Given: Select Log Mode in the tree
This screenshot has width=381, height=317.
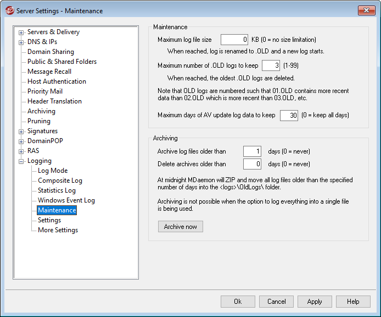Looking at the screenshot, I should pyautogui.click(x=53, y=171).
